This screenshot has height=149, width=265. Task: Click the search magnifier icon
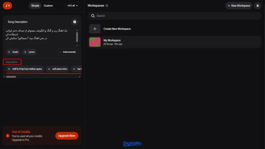[x=92, y=16]
